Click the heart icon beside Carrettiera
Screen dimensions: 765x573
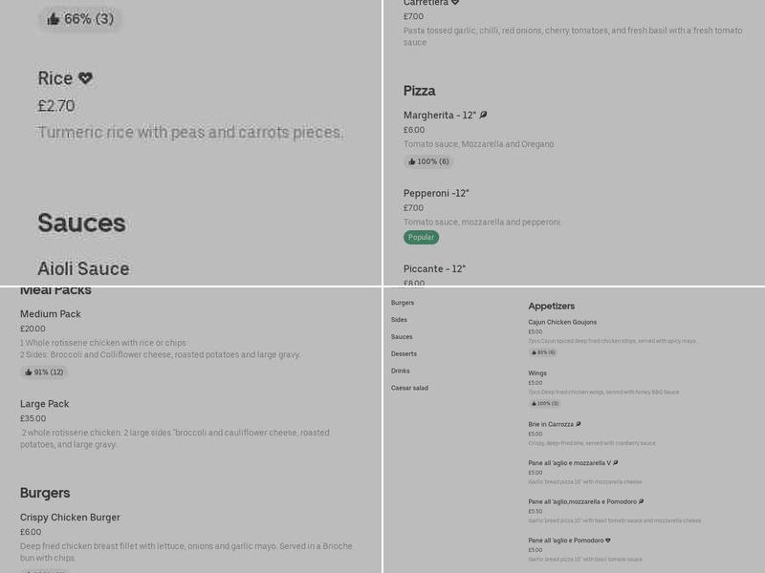[455, 3]
